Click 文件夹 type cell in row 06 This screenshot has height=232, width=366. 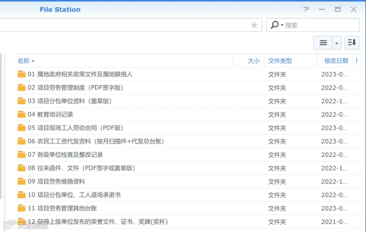point(277,142)
